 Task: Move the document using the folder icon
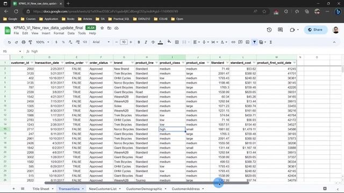point(109,28)
